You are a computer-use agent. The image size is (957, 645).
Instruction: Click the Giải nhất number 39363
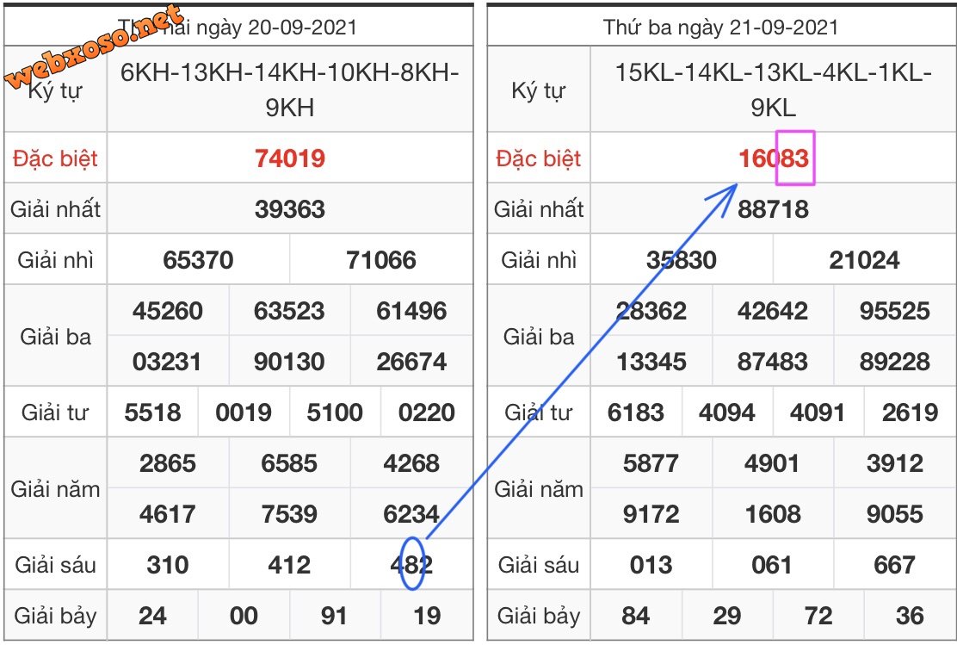pyautogui.click(x=290, y=209)
